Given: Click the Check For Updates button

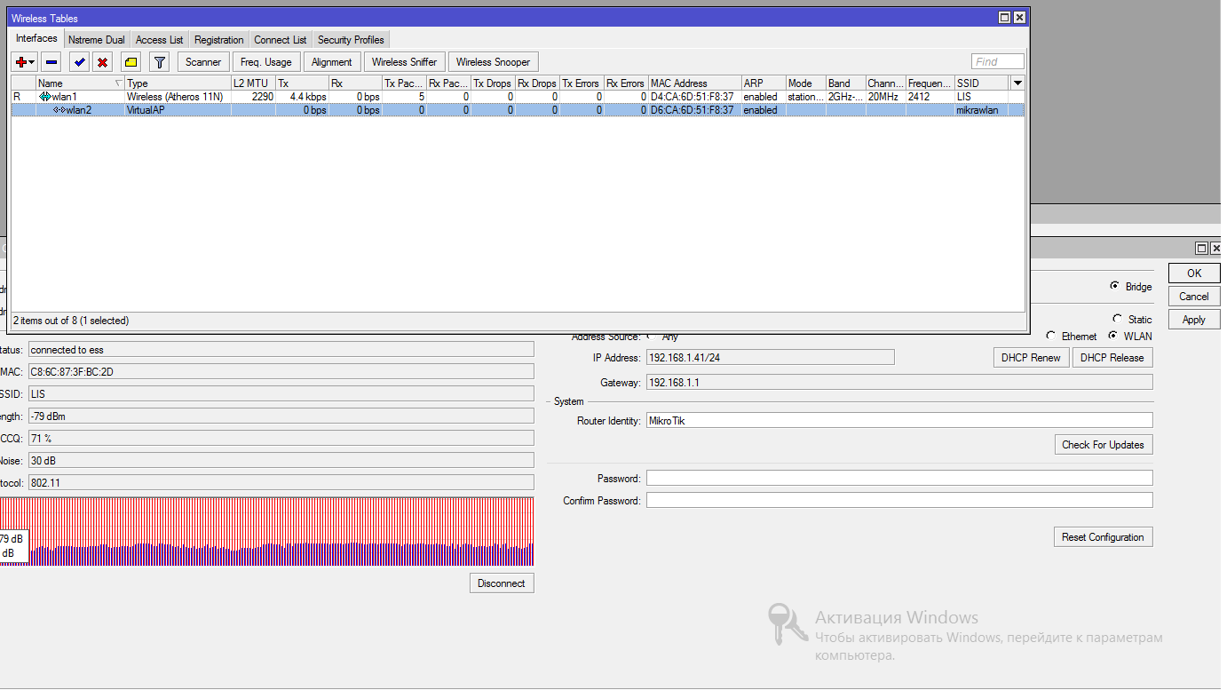Looking at the screenshot, I should click(x=1103, y=445).
